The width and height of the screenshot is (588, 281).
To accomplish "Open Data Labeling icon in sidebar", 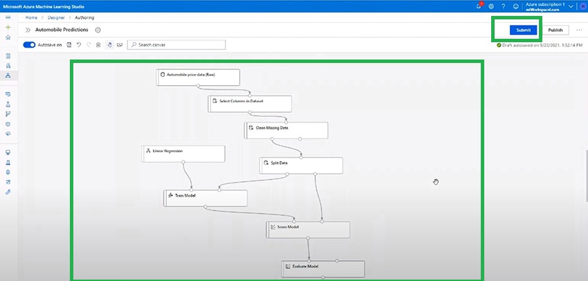I will tap(8, 182).
